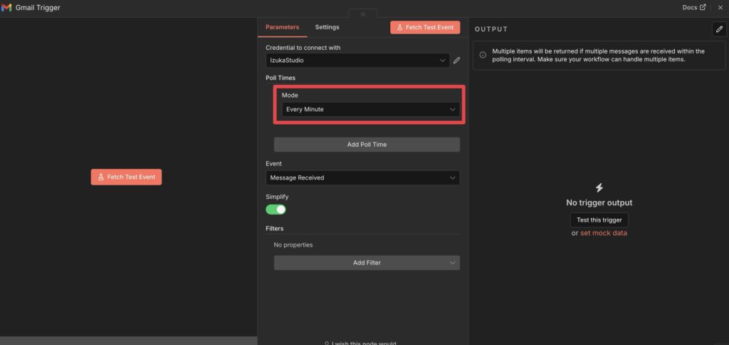The width and height of the screenshot is (729, 345).
Task: Click the info icon in the output notice
Action: (483, 55)
